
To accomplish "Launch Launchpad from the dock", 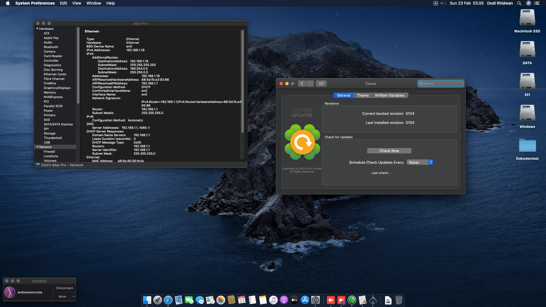I will (x=158, y=300).
